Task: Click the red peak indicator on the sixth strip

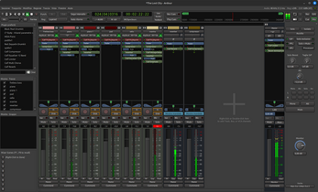Action: click(x=157, y=126)
